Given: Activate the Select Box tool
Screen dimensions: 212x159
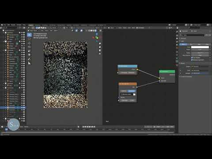Looking at the screenshot, I should 30,35.
